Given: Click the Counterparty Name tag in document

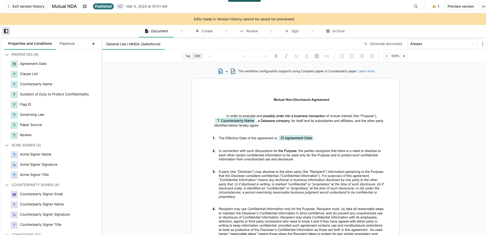Looking at the screenshot, I should (235, 121).
